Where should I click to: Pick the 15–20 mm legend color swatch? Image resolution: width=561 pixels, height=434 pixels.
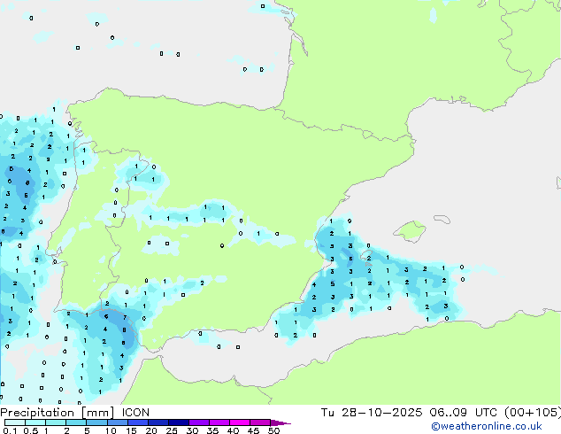137,422
